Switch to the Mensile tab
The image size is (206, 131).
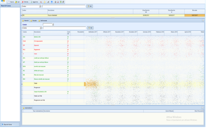[26, 20]
